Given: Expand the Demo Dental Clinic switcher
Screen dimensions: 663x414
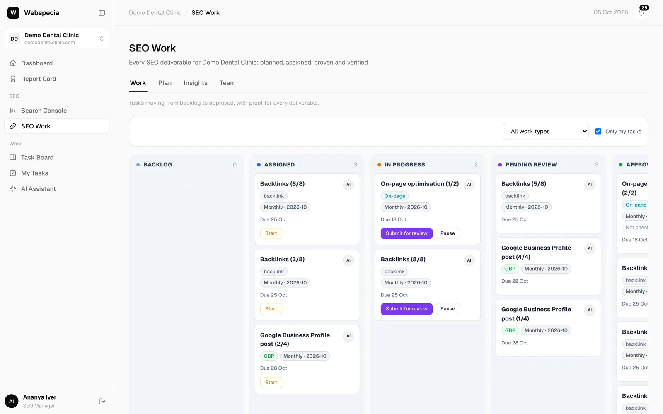Looking at the screenshot, I should click(x=57, y=39).
